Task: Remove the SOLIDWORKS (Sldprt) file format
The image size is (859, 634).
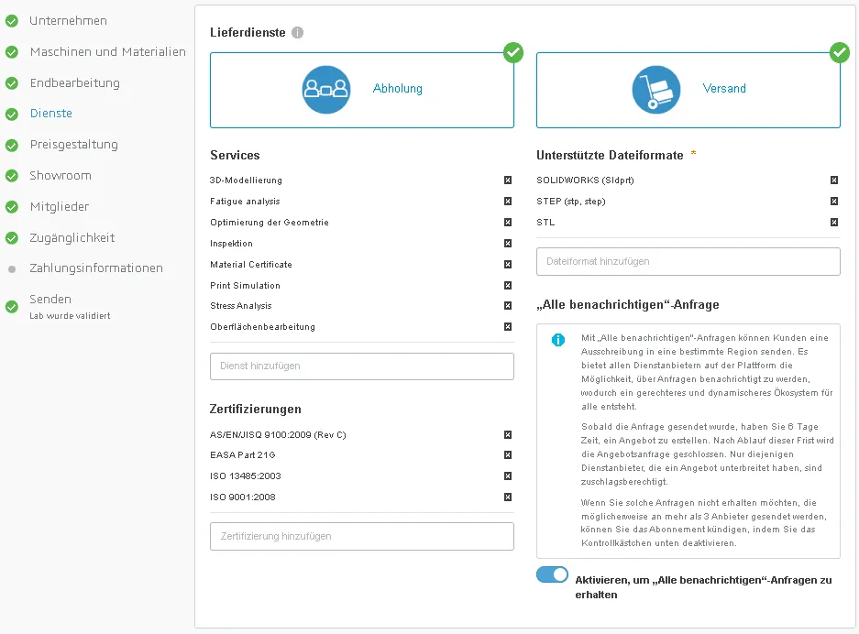Action: point(833,180)
